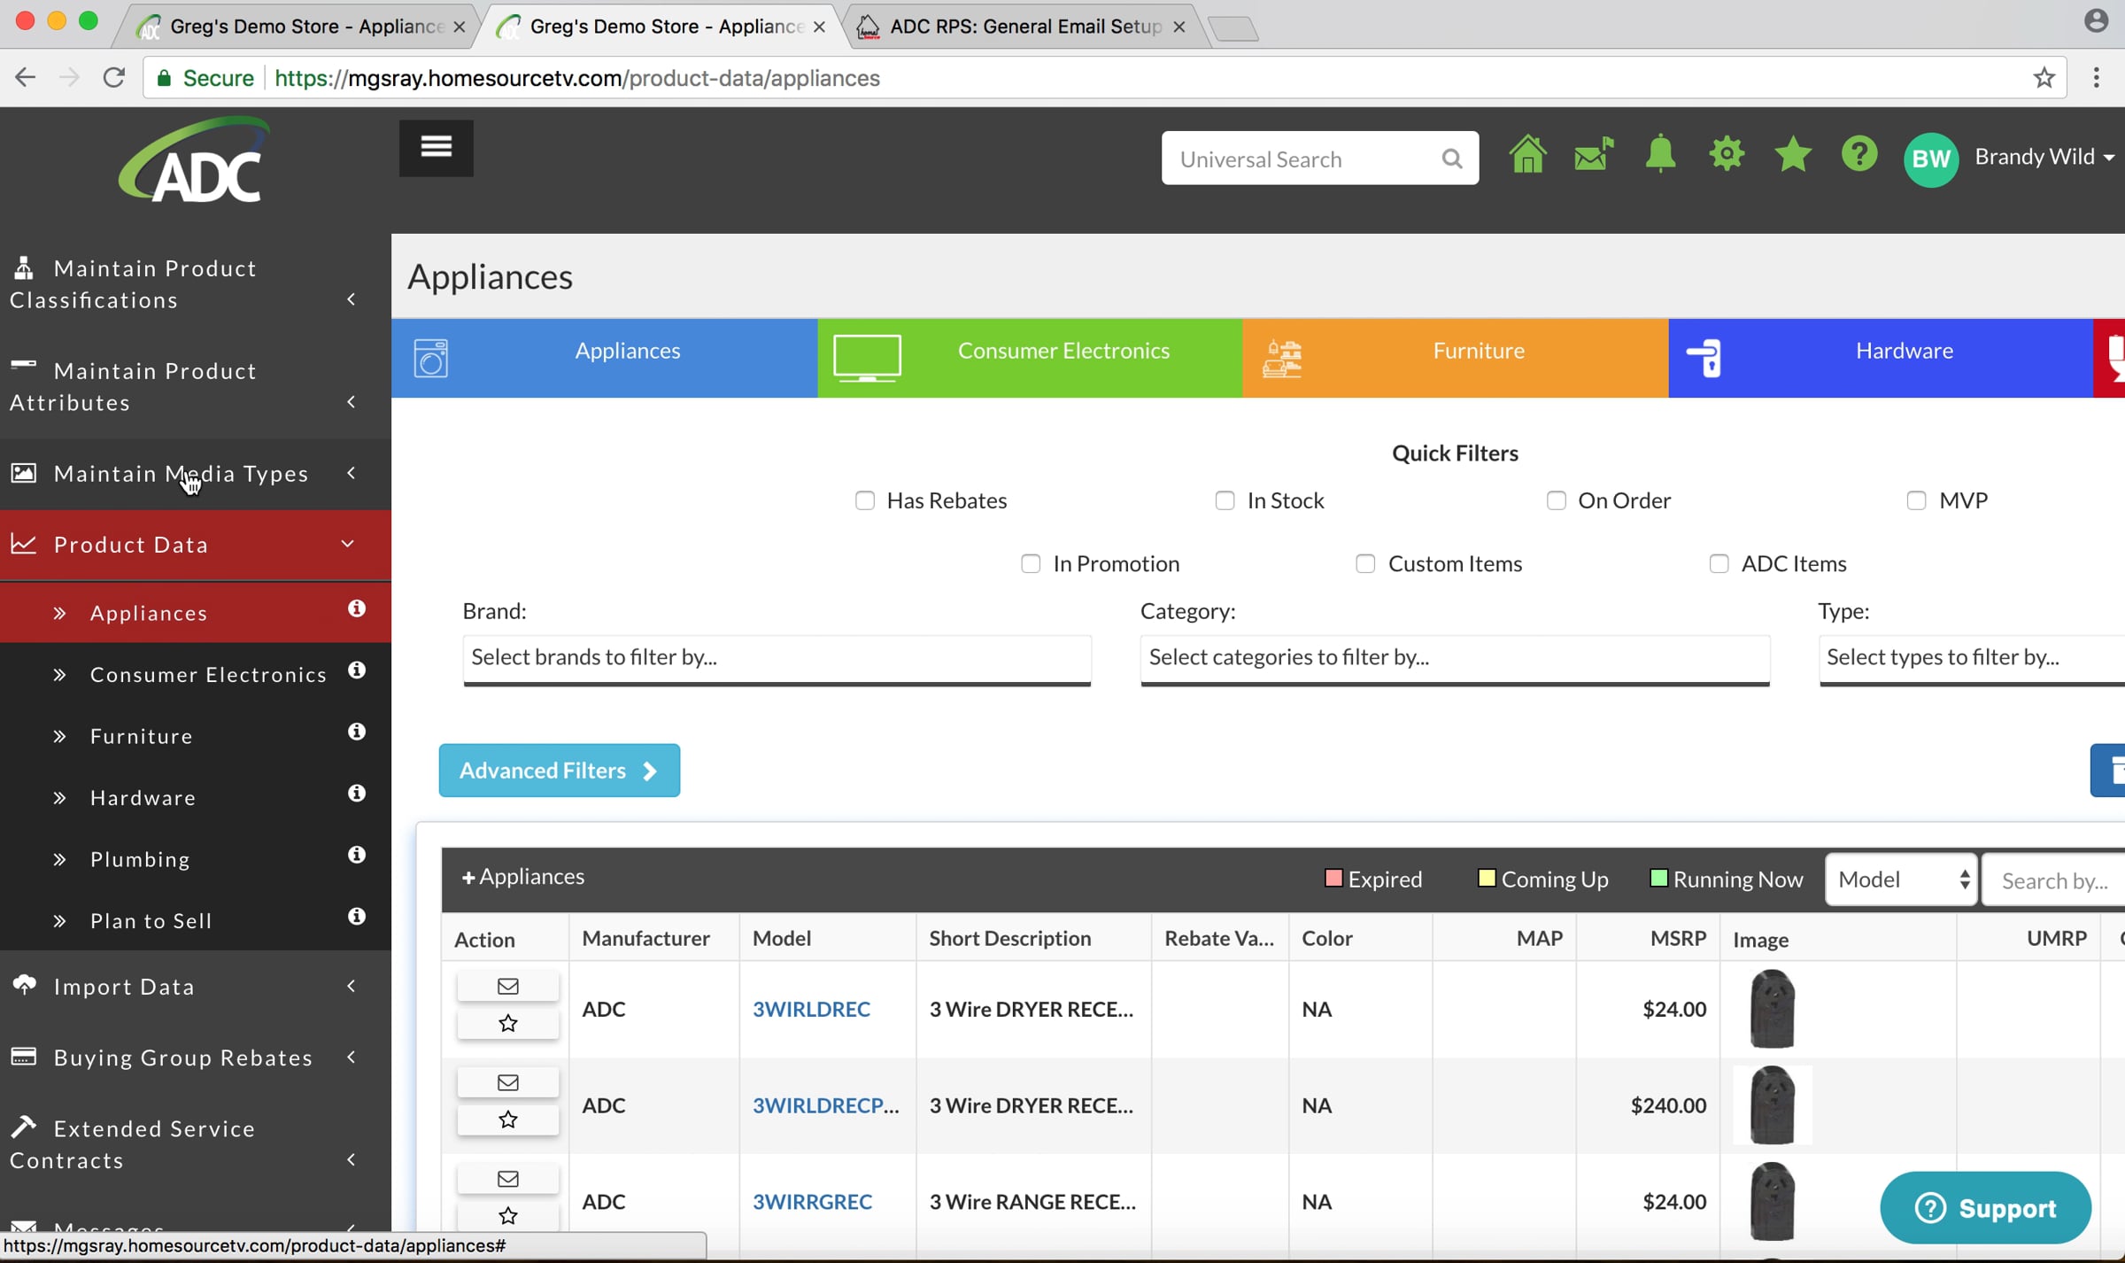Open the 3WIRRGREC model link

tap(812, 1202)
